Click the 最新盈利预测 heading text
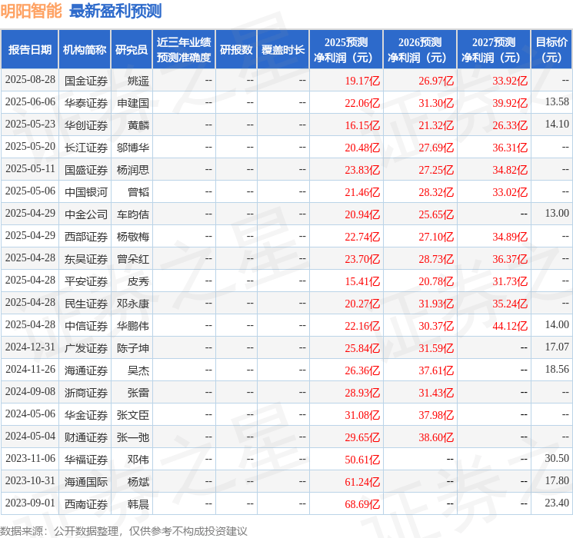Image resolution: width=573 pixels, height=538 pixels. tap(115, 11)
